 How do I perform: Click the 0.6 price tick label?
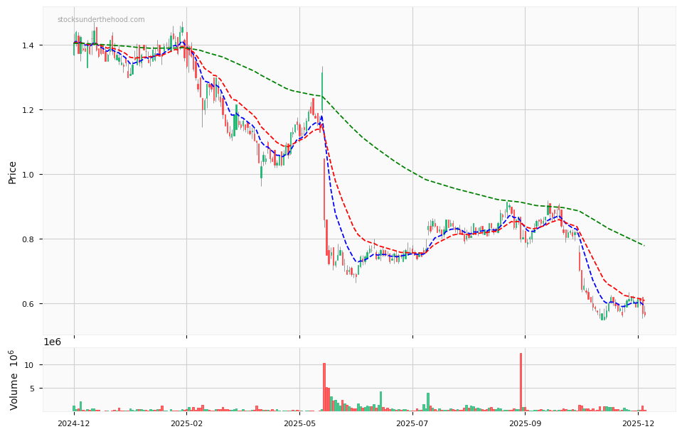point(30,304)
